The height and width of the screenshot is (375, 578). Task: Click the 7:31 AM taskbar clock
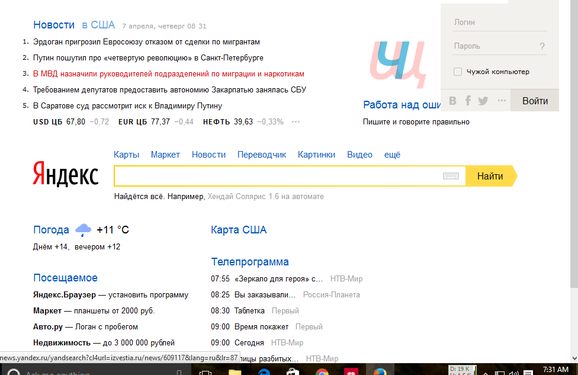555,370
